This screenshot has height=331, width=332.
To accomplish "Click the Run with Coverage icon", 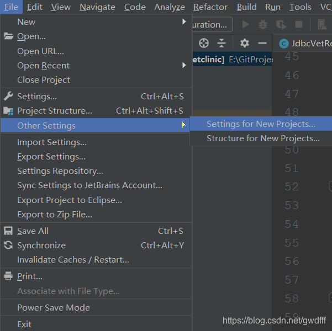I will coord(281,24).
